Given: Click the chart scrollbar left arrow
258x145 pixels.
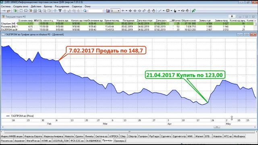Looking at the screenshot, I should (2, 127).
